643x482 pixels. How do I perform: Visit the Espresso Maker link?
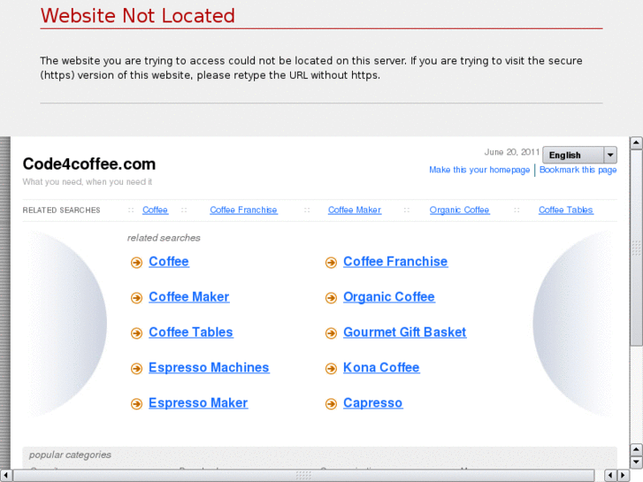pos(198,402)
